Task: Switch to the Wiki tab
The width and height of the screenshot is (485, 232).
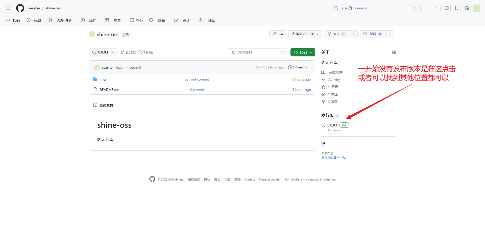Action: 136,20
